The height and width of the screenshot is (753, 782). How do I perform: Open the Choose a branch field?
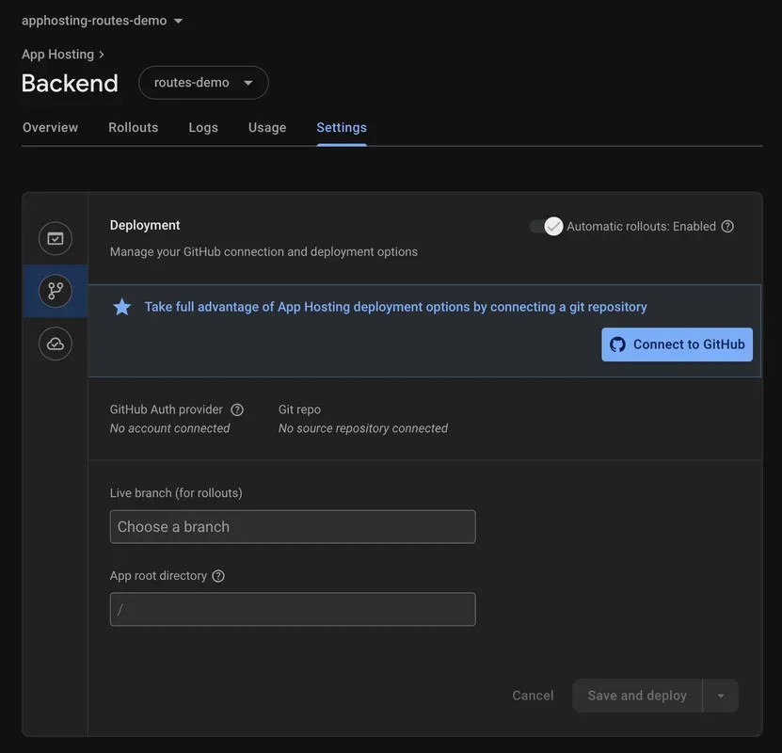click(x=293, y=526)
